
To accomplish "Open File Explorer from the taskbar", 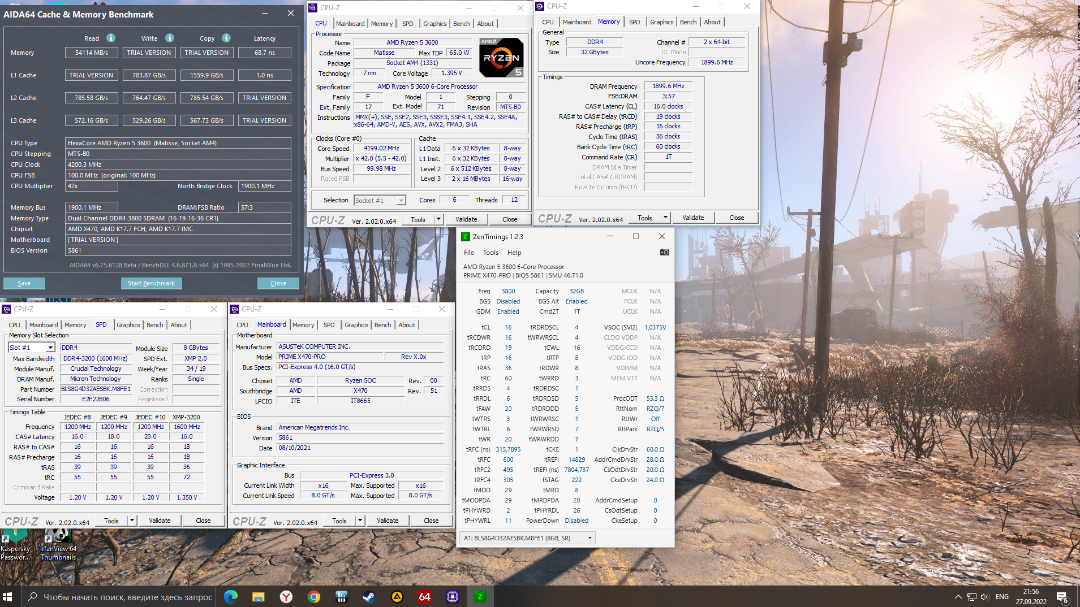I will [x=258, y=596].
